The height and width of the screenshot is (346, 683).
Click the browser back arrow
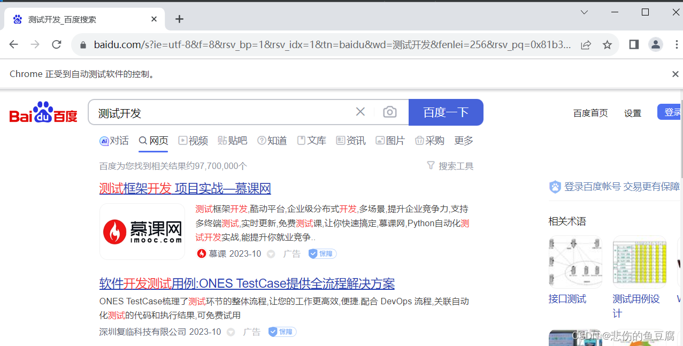click(x=14, y=45)
